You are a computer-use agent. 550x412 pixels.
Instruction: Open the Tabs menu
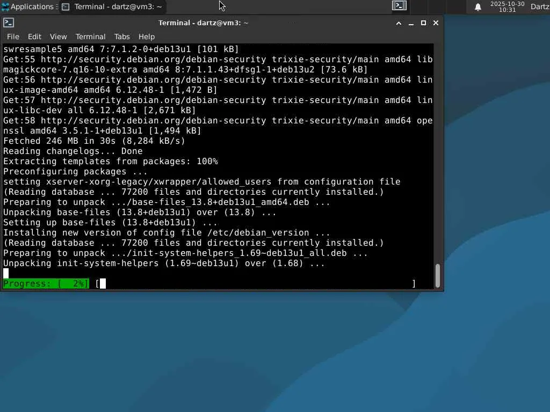pyautogui.click(x=122, y=37)
